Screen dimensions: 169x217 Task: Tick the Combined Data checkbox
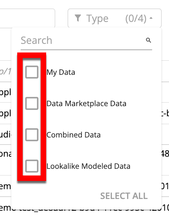[x=32, y=135]
